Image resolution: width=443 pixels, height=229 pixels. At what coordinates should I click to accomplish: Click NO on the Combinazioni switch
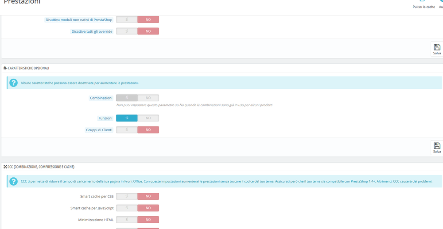(x=148, y=98)
